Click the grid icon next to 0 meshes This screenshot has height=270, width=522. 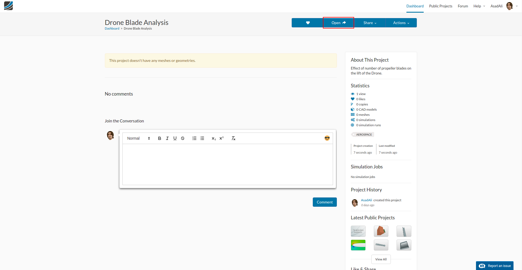coord(353,115)
